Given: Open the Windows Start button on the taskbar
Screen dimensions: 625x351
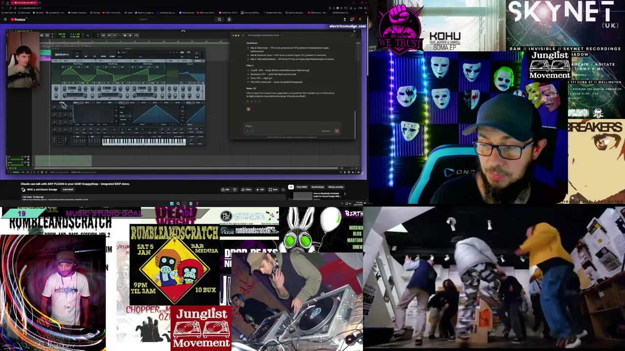Looking at the screenshot, I should point(172,203).
